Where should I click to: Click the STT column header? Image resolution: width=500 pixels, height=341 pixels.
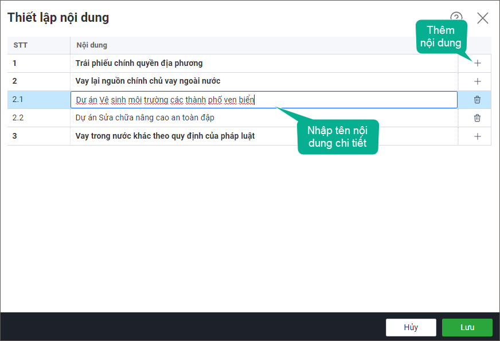(x=21, y=45)
